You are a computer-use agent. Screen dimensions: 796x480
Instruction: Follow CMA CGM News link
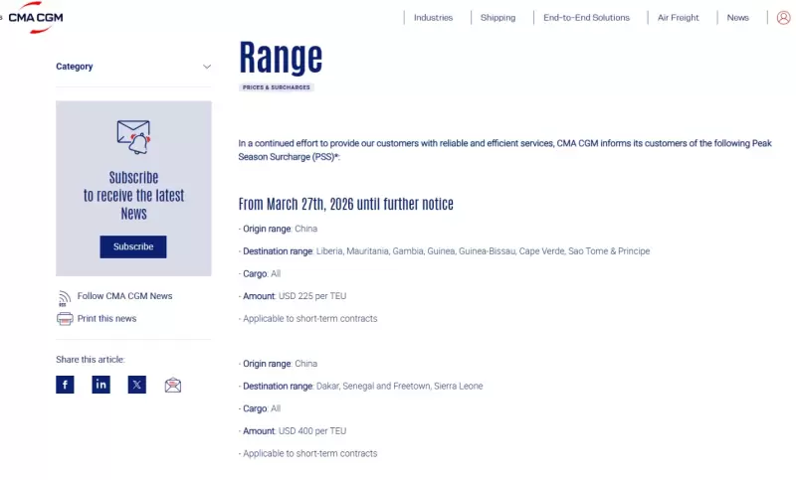[124, 296]
